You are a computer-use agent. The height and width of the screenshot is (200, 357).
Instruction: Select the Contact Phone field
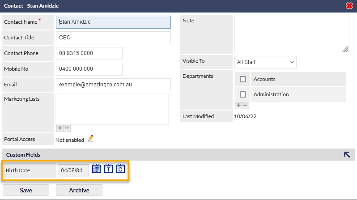coord(89,53)
